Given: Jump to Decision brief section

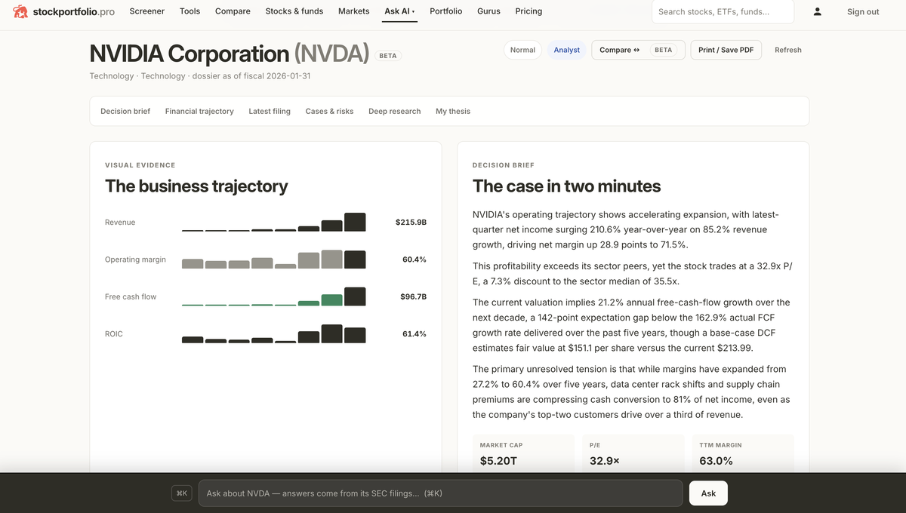Looking at the screenshot, I should [125, 111].
